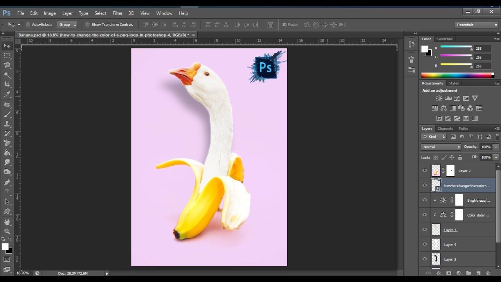Hide Layer 3 using its eye icon

pyautogui.click(x=425, y=259)
